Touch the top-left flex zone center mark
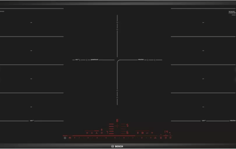 pyautogui.click(x=31, y=23)
